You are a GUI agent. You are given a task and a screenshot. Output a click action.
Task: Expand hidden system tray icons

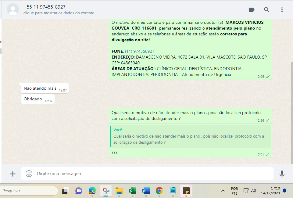[x=223, y=191]
